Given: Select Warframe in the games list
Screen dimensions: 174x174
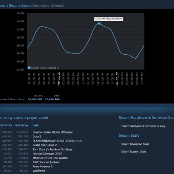Looking at the screenshot, I should (39, 171).
